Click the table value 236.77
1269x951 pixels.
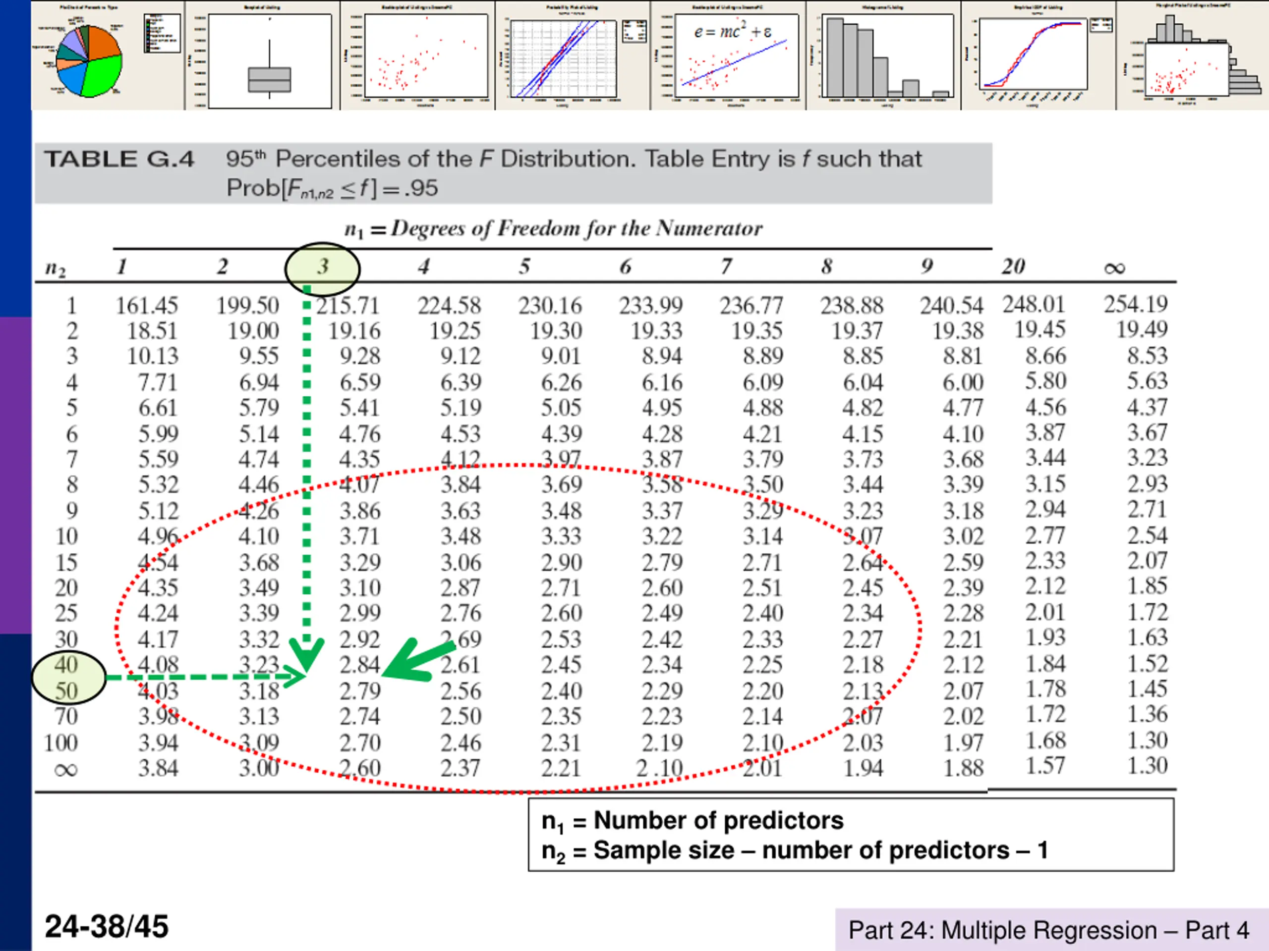(751, 306)
